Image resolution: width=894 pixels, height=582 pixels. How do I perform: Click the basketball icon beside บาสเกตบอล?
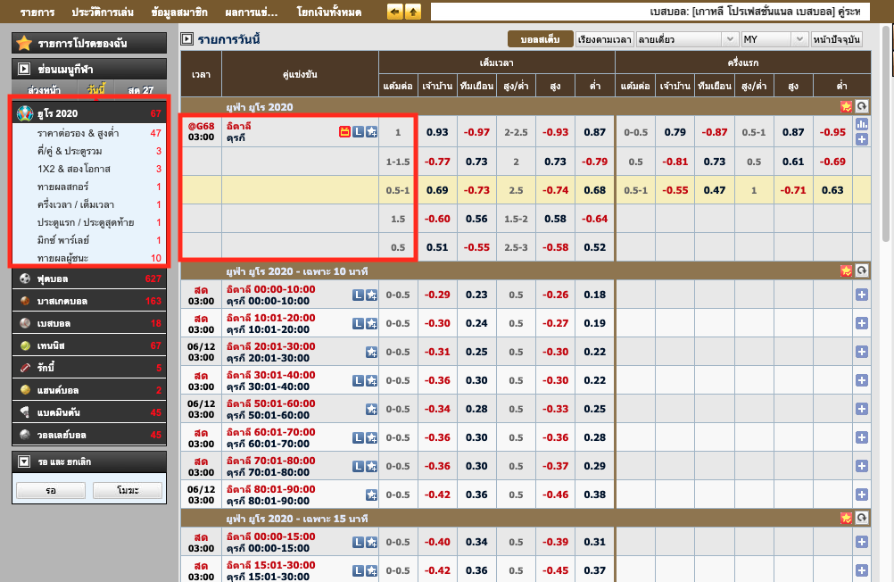tap(25, 301)
